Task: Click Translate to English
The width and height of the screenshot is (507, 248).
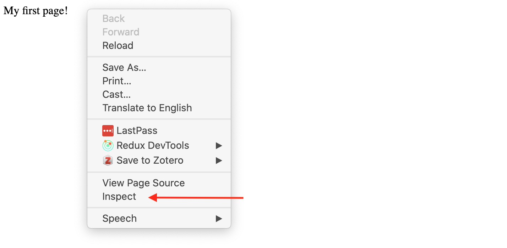Action: pyautogui.click(x=147, y=108)
